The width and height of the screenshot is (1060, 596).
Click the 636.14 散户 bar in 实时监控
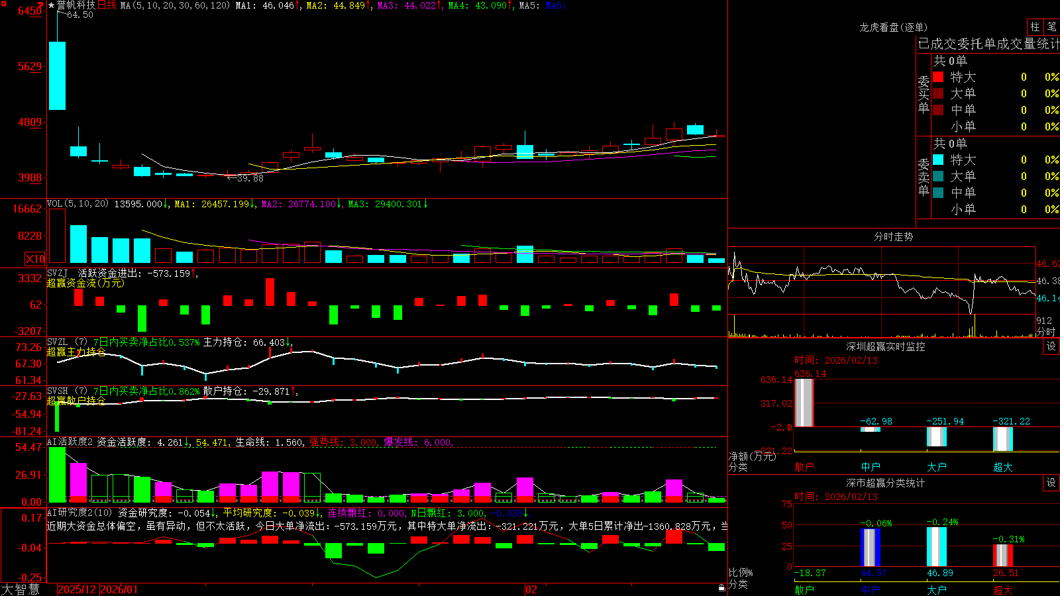tap(804, 402)
